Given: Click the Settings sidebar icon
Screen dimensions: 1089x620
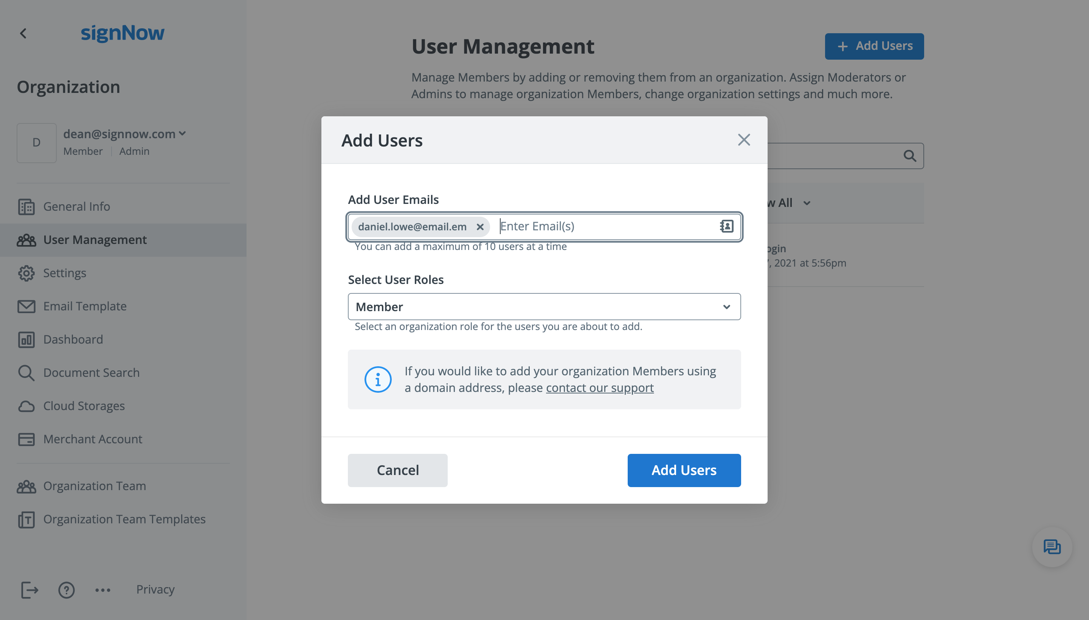Looking at the screenshot, I should click(x=26, y=273).
